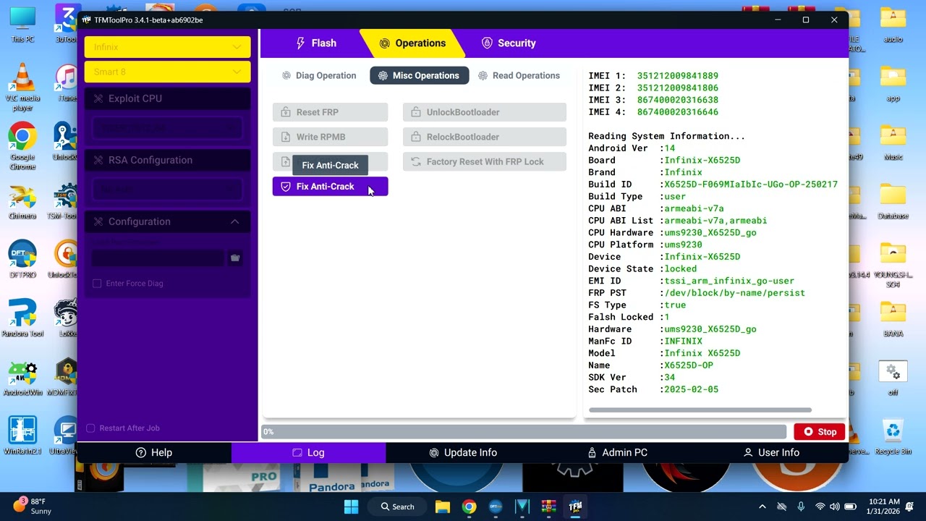This screenshot has width=926, height=521.
Task: Click the 0% progress bar
Action: 524,431
